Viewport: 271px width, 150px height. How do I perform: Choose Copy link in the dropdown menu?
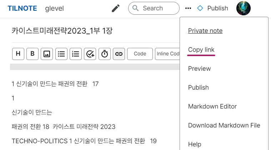point(201,50)
